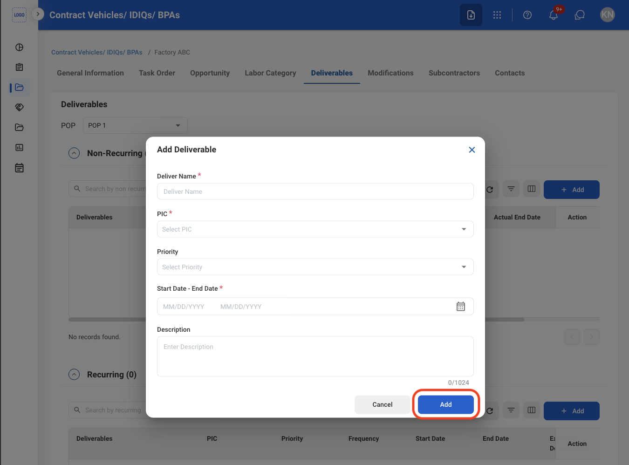Open the Select PIC dropdown

pyautogui.click(x=315, y=229)
